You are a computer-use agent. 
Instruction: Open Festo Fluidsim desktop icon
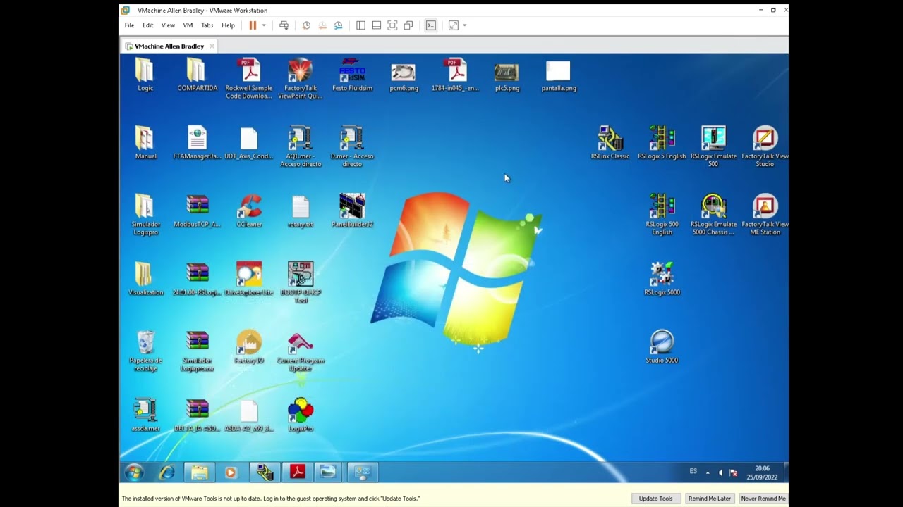pyautogui.click(x=352, y=75)
